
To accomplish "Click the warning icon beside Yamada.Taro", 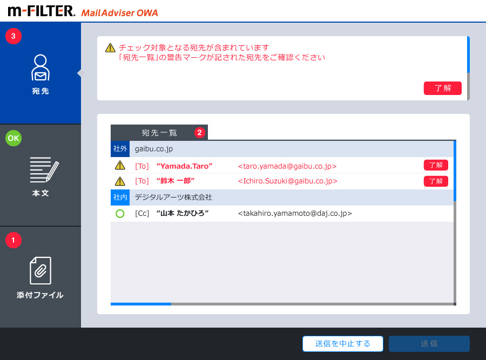I will (120, 165).
